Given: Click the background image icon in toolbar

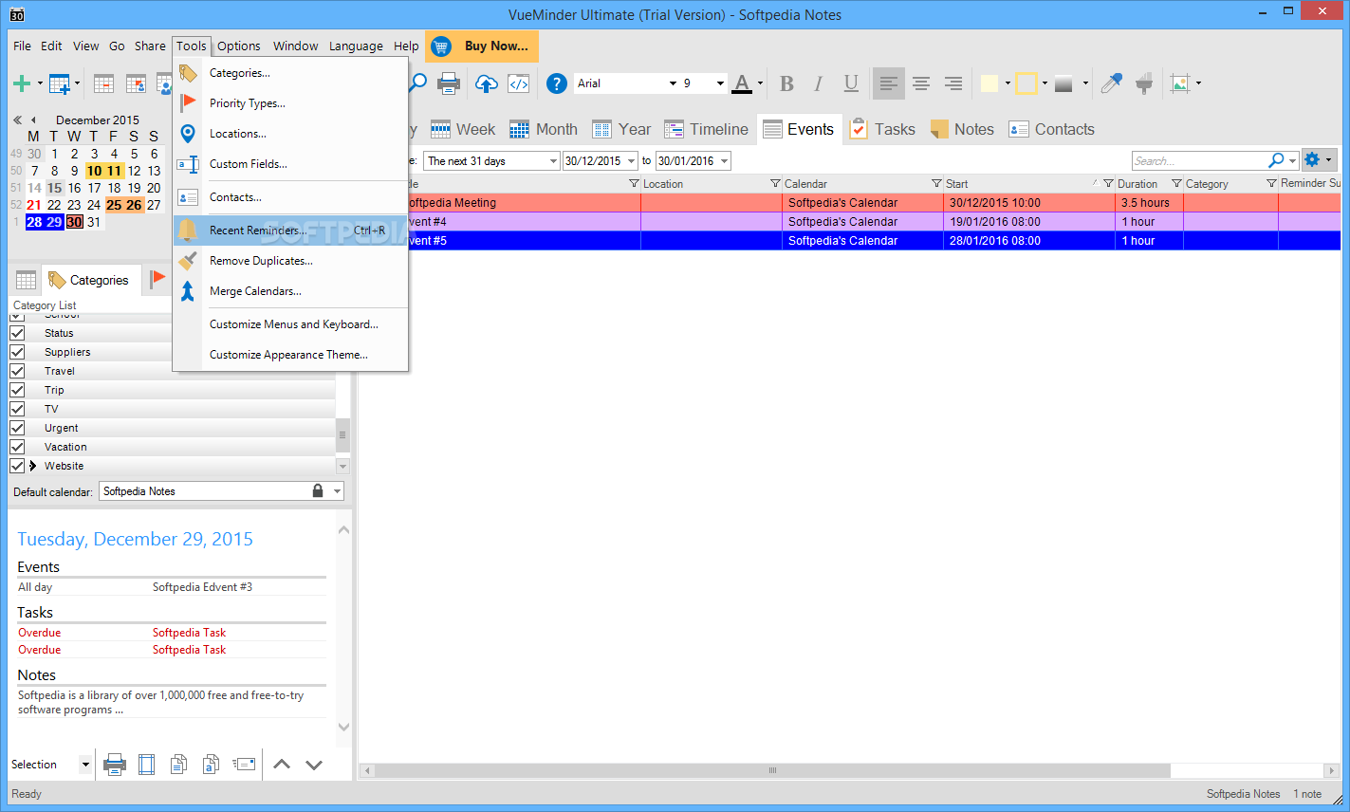Looking at the screenshot, I should click(x=1180, y=83).
